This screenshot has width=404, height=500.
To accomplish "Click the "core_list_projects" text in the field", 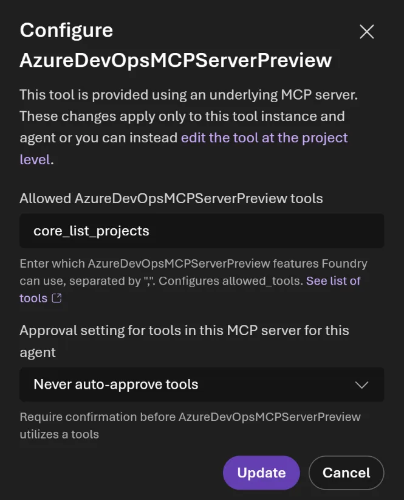I will [91, 231].
